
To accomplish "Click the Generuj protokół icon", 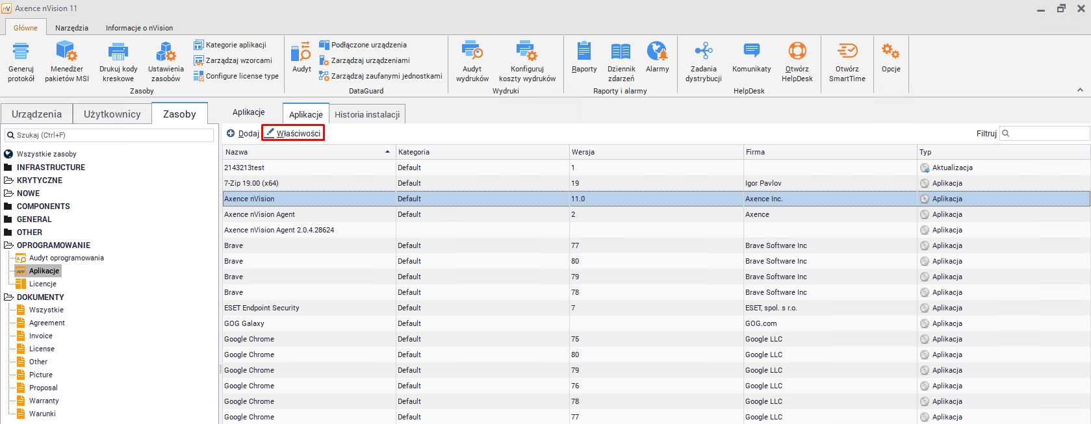I will coord(21,52).
